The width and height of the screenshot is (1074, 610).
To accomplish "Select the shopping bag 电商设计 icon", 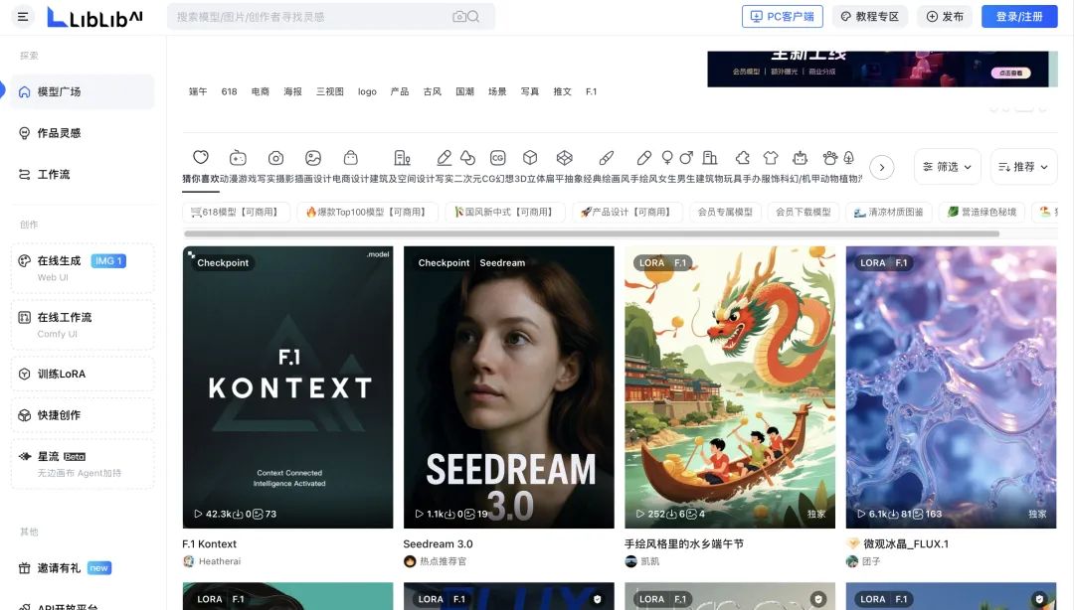I will coord(351,158).
